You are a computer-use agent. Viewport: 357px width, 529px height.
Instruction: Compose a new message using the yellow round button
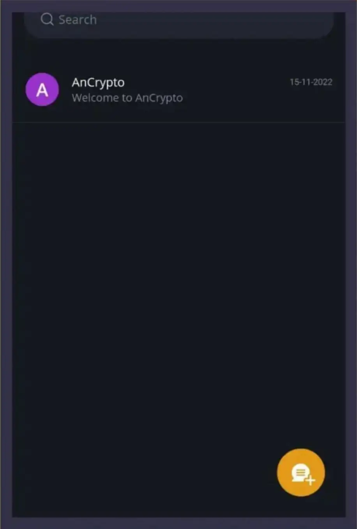pyautogui.click(x=301, y=472)
